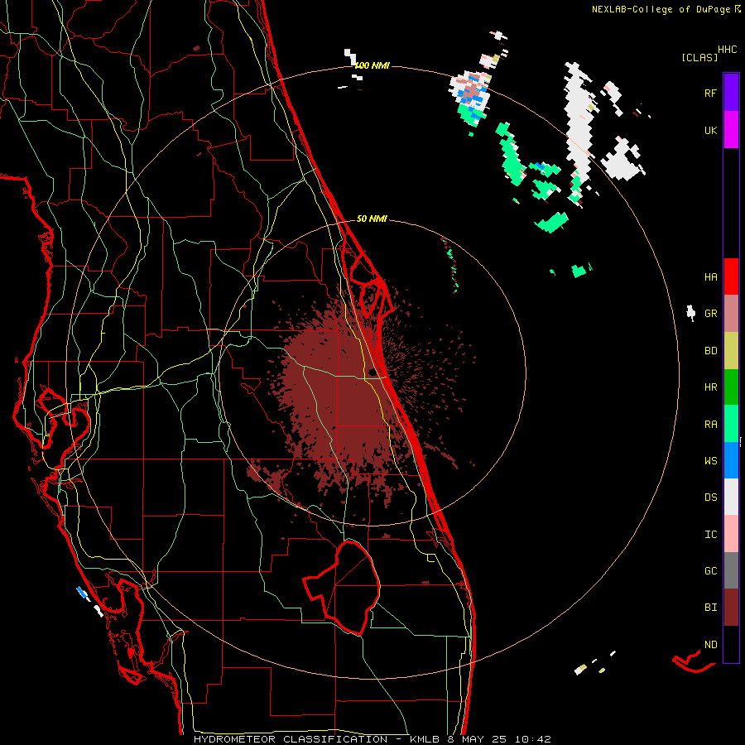The width and height of the screenshot is (745, 745).
Task: Click the IC pink legend swatch
Action: (x=731, y=534)
